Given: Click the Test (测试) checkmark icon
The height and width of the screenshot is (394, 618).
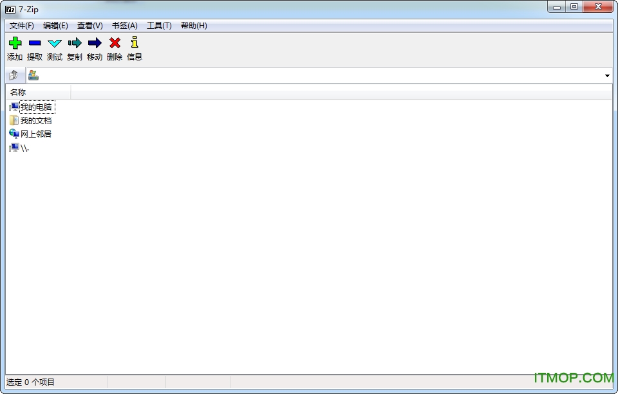Looking at the screenshot, I should coord(55,43).
